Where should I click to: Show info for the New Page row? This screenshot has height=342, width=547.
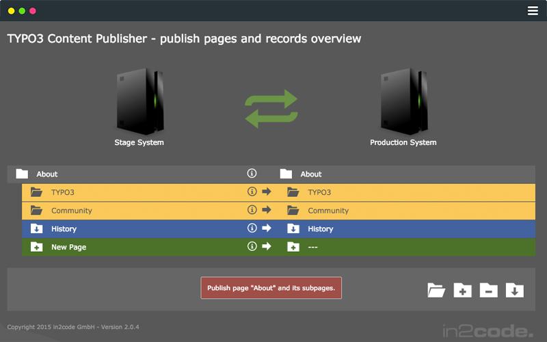tap(252, 246)
